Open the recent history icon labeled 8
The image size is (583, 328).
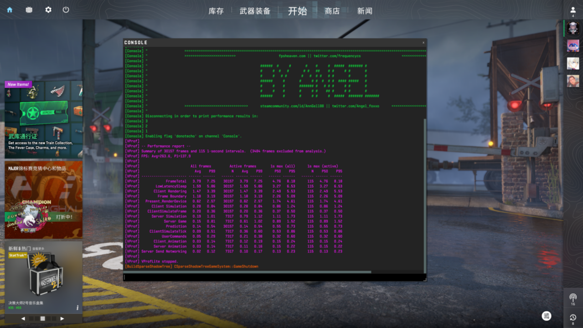573,319
